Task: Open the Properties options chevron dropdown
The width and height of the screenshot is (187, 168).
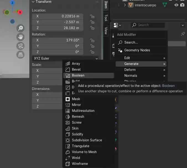Action: coord(183,25)
